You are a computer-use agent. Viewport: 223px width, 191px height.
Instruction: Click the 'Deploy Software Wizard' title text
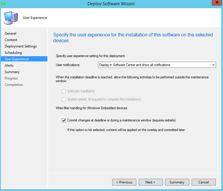coord(111,4)
